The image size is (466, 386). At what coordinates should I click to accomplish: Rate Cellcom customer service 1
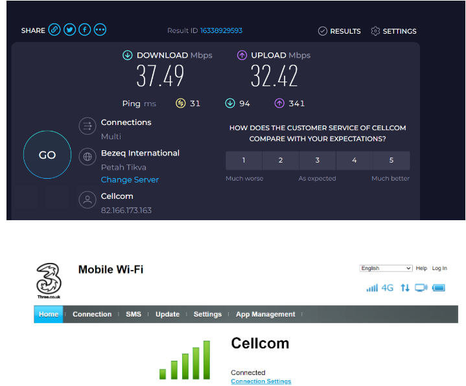pos(244,161)
